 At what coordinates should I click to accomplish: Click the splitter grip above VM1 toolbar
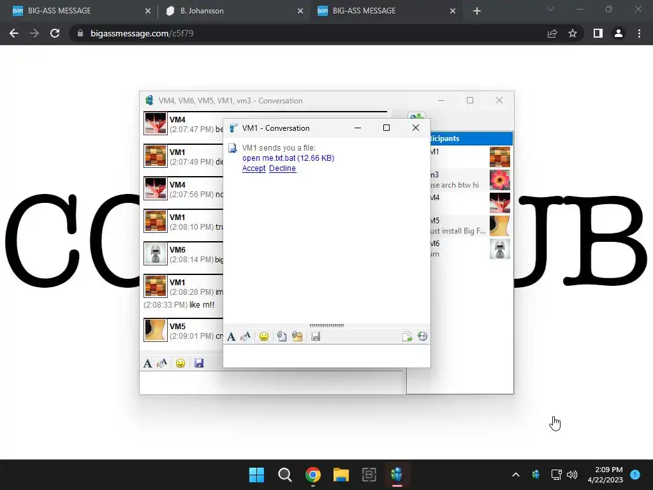pos(326,325)
